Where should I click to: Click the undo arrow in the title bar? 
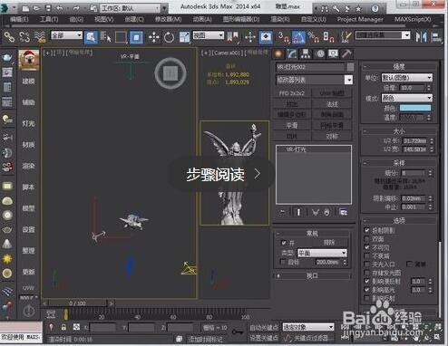pyautogui.click(x=60, y=8)
